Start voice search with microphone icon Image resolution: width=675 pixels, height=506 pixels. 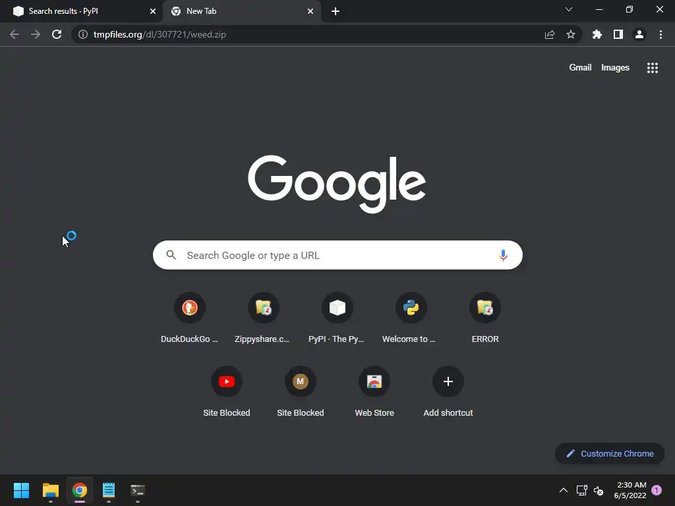coord(503,255)
